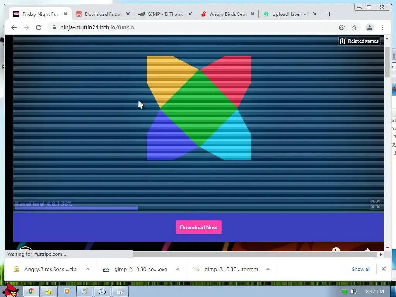Switch to the GIMP Thank tab

point(165,14)
